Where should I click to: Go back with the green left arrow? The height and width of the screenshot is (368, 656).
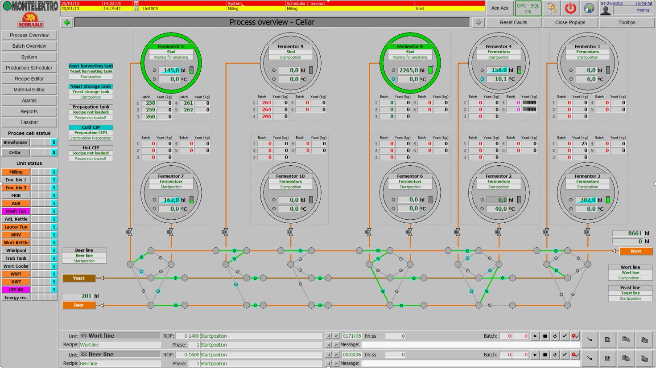click(67, 22)
